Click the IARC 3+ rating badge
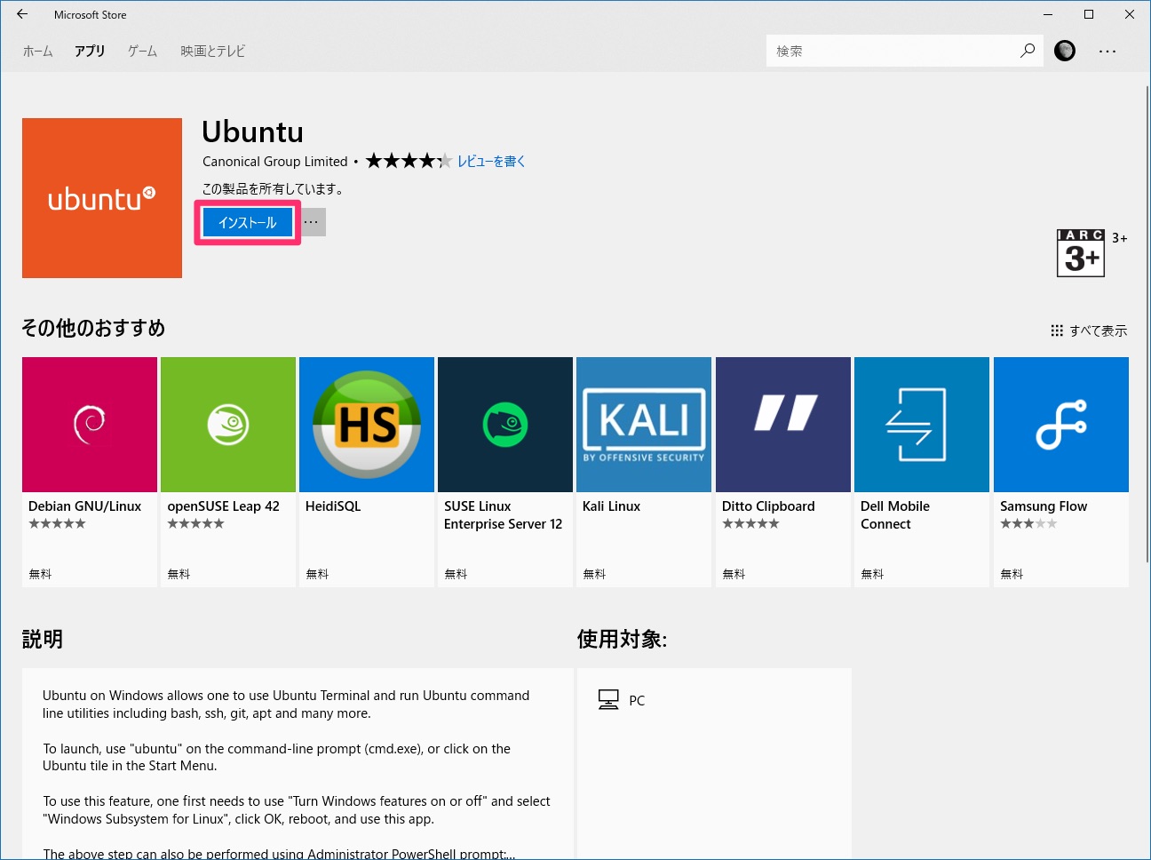Image resolution: width=1151 pixels, height=860 pixels. 1081,253
